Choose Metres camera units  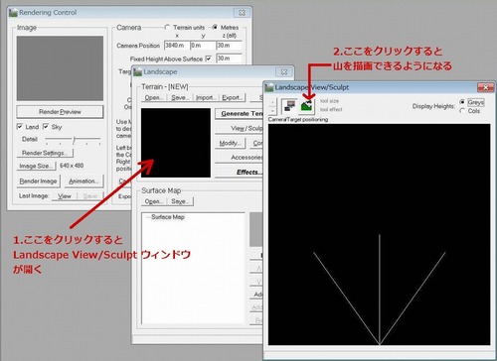point(215,27)
